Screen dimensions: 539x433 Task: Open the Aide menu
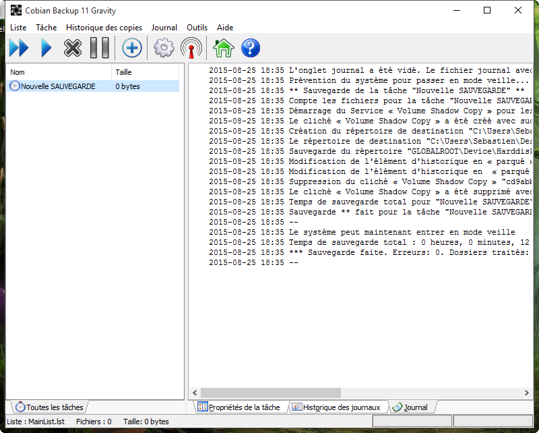tap(225, 28)
